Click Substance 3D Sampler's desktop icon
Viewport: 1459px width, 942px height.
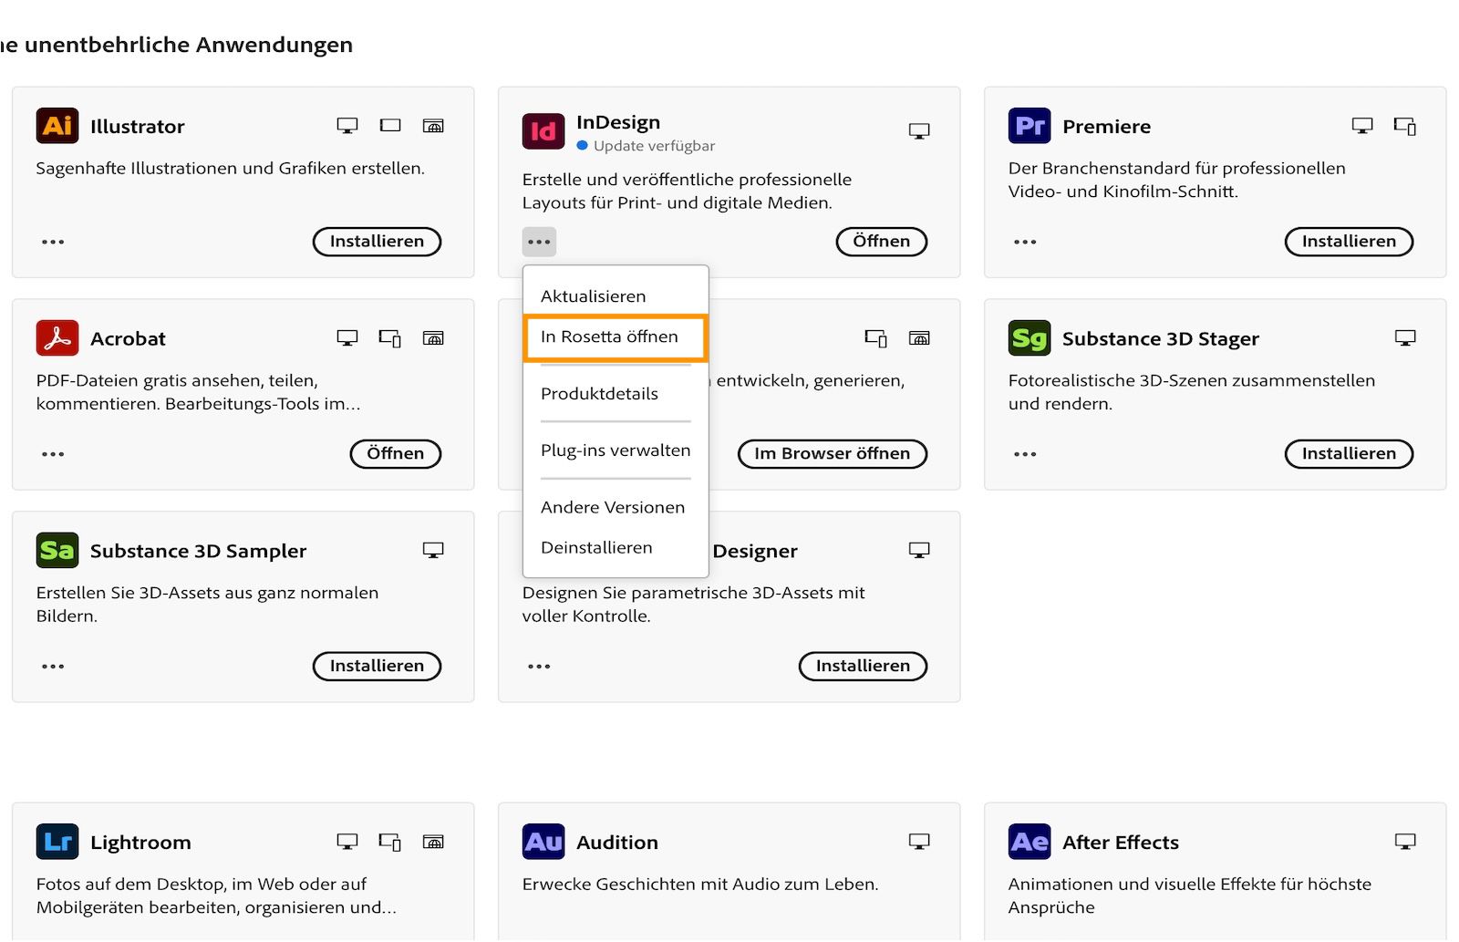(x=433, y=551)
